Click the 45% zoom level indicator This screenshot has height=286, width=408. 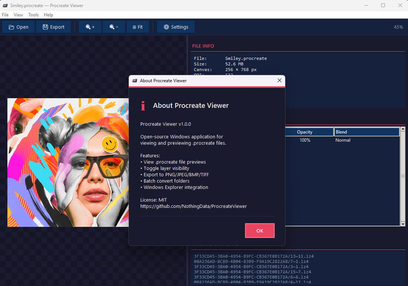point(398,26)
